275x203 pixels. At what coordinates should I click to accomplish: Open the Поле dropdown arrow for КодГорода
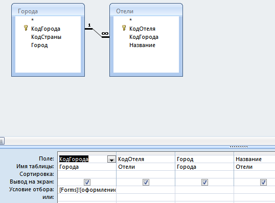[111, 159]
